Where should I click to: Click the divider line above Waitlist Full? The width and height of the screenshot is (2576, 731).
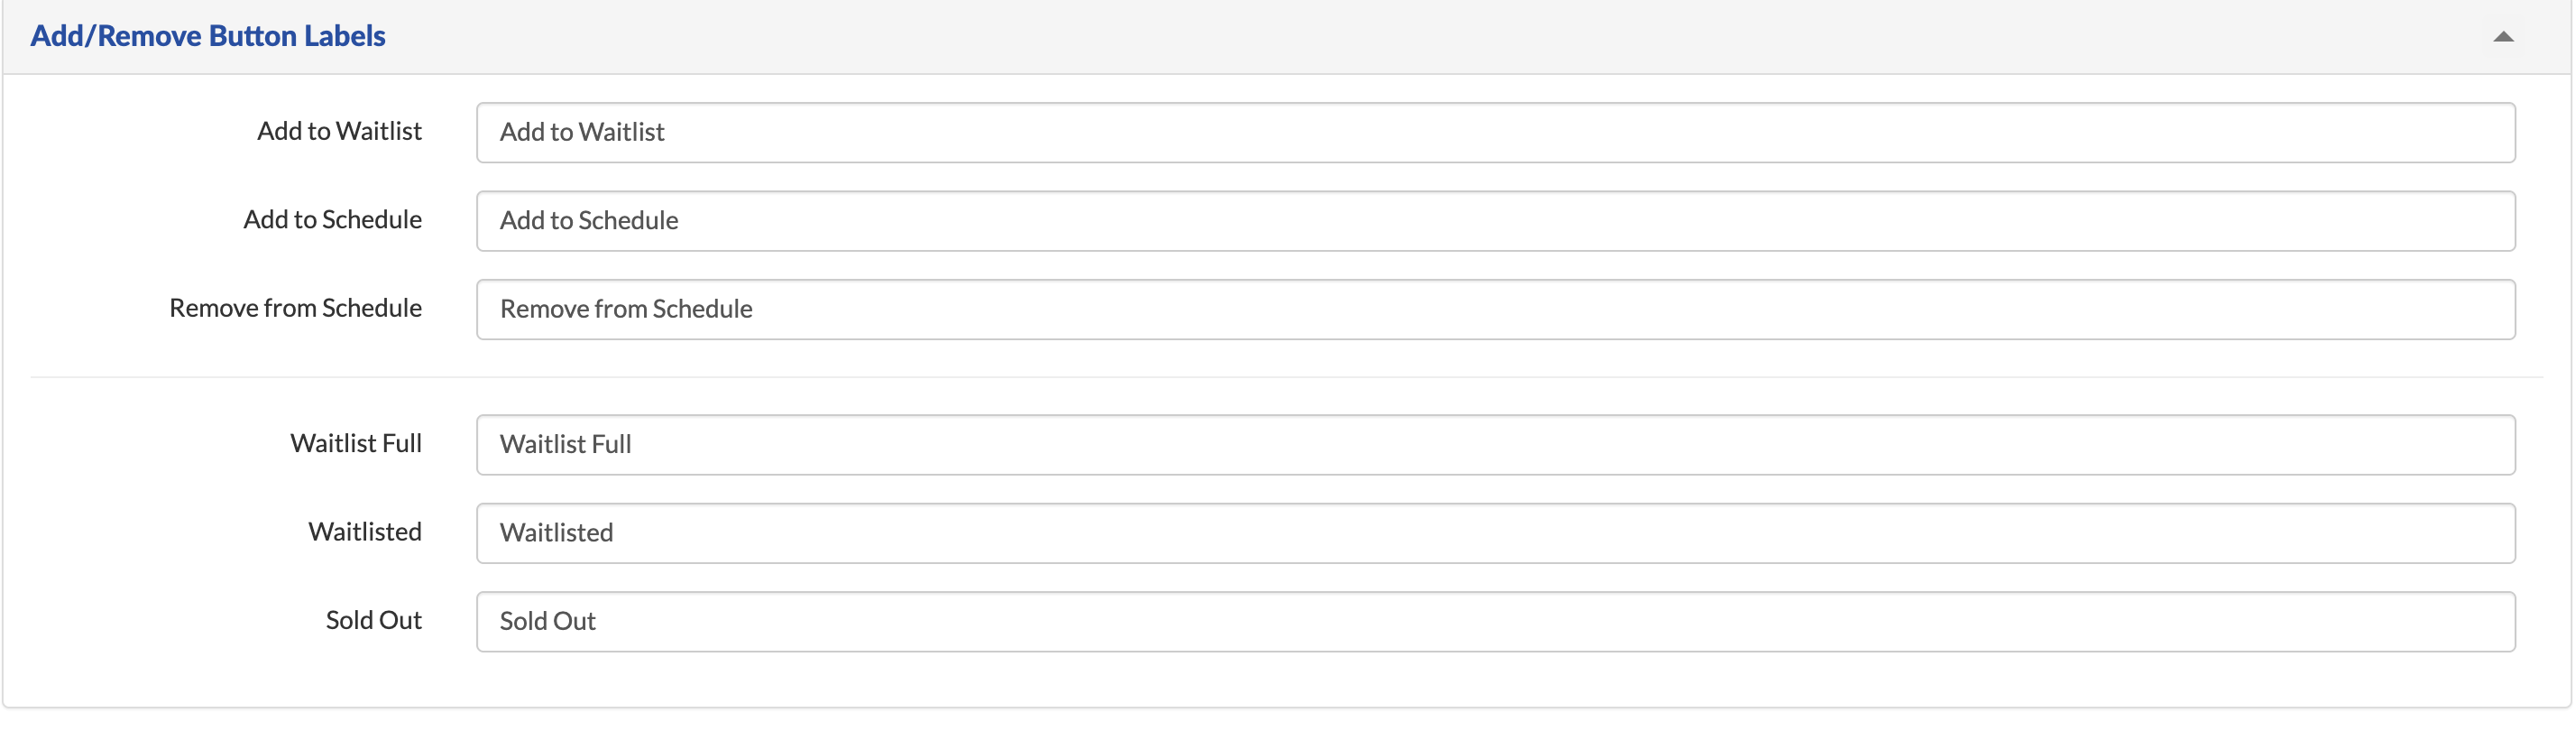[1286, 377]
